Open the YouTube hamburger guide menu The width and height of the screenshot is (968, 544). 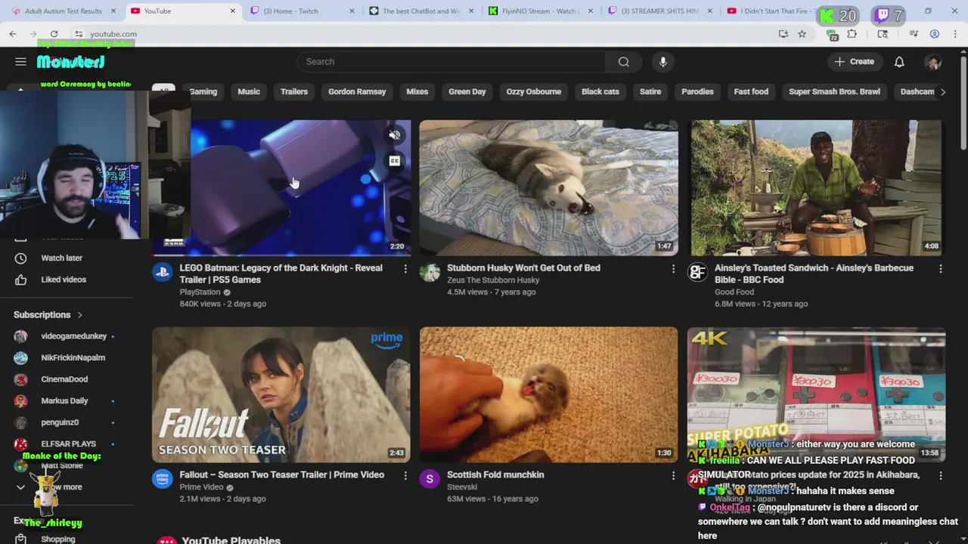tap(20, 62)
